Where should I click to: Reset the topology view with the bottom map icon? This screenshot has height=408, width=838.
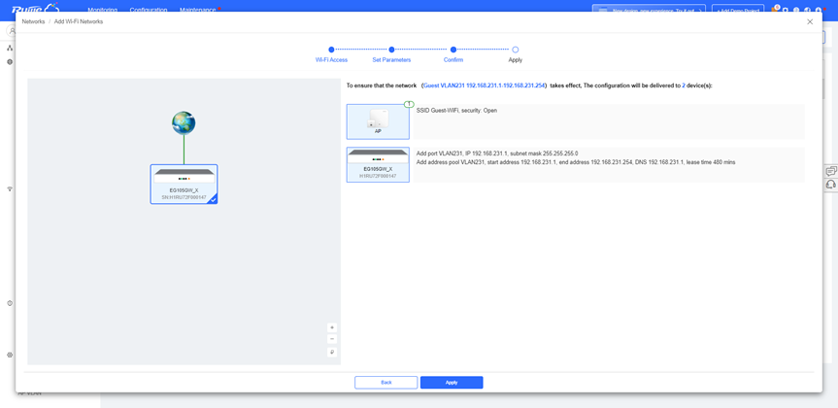pyautogui.click(x=332, y=352)
